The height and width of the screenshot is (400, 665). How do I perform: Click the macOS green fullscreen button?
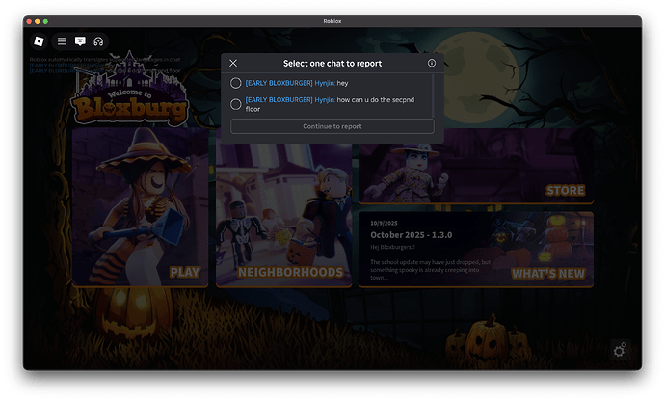coord(45,21)
